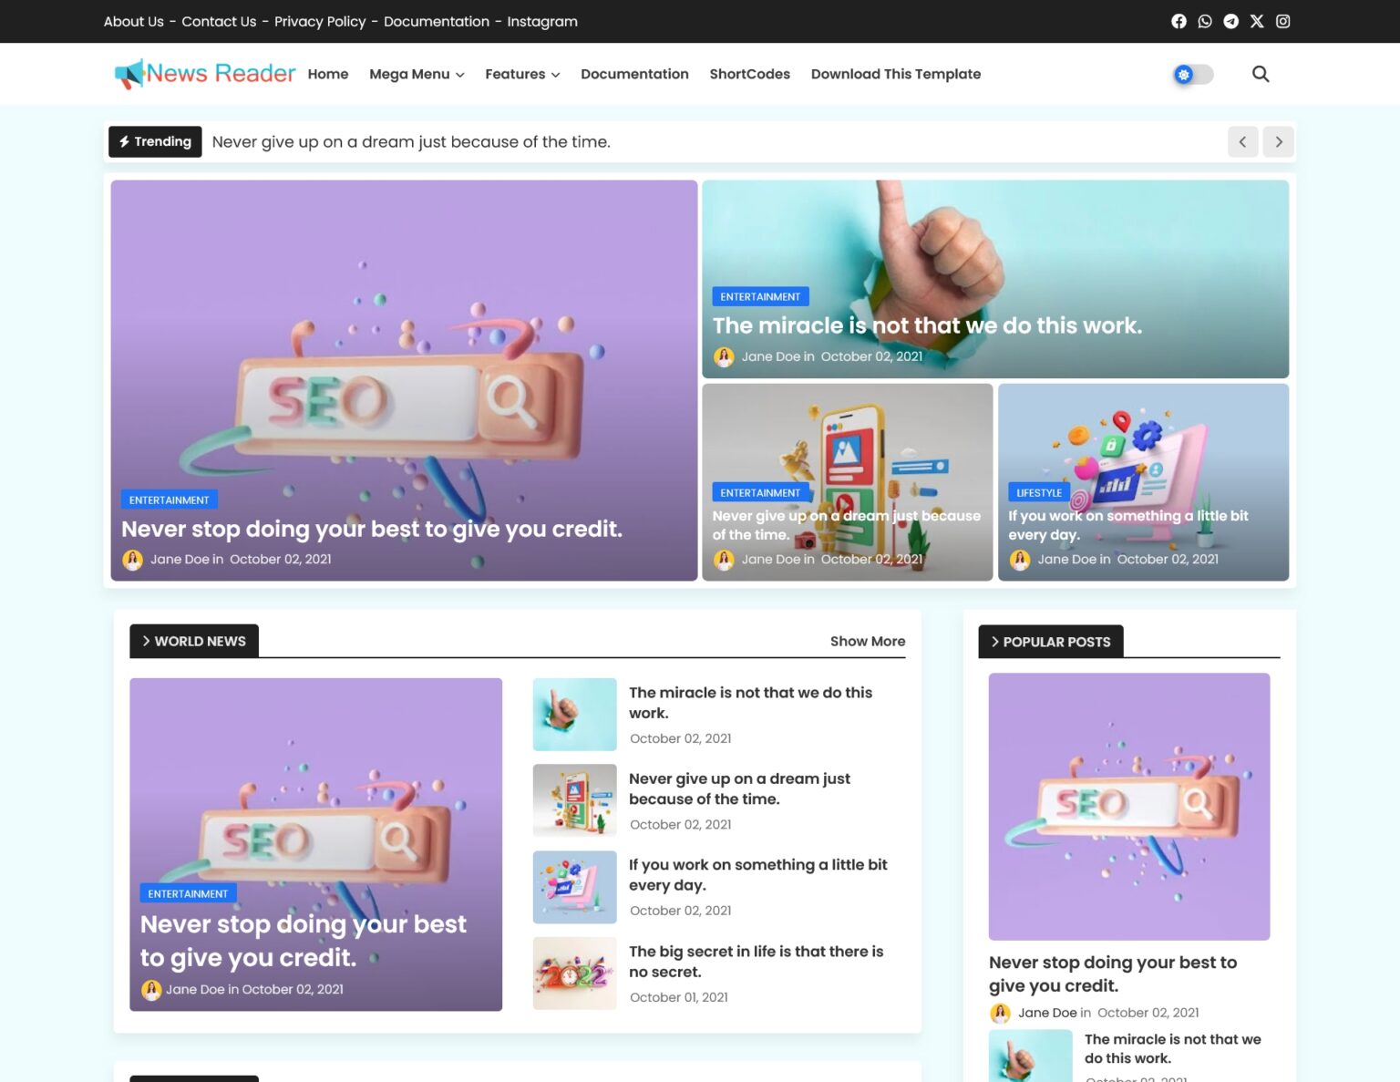1400x1082 pixels.
Task: Click the News Reader logo
Action: 204,74
